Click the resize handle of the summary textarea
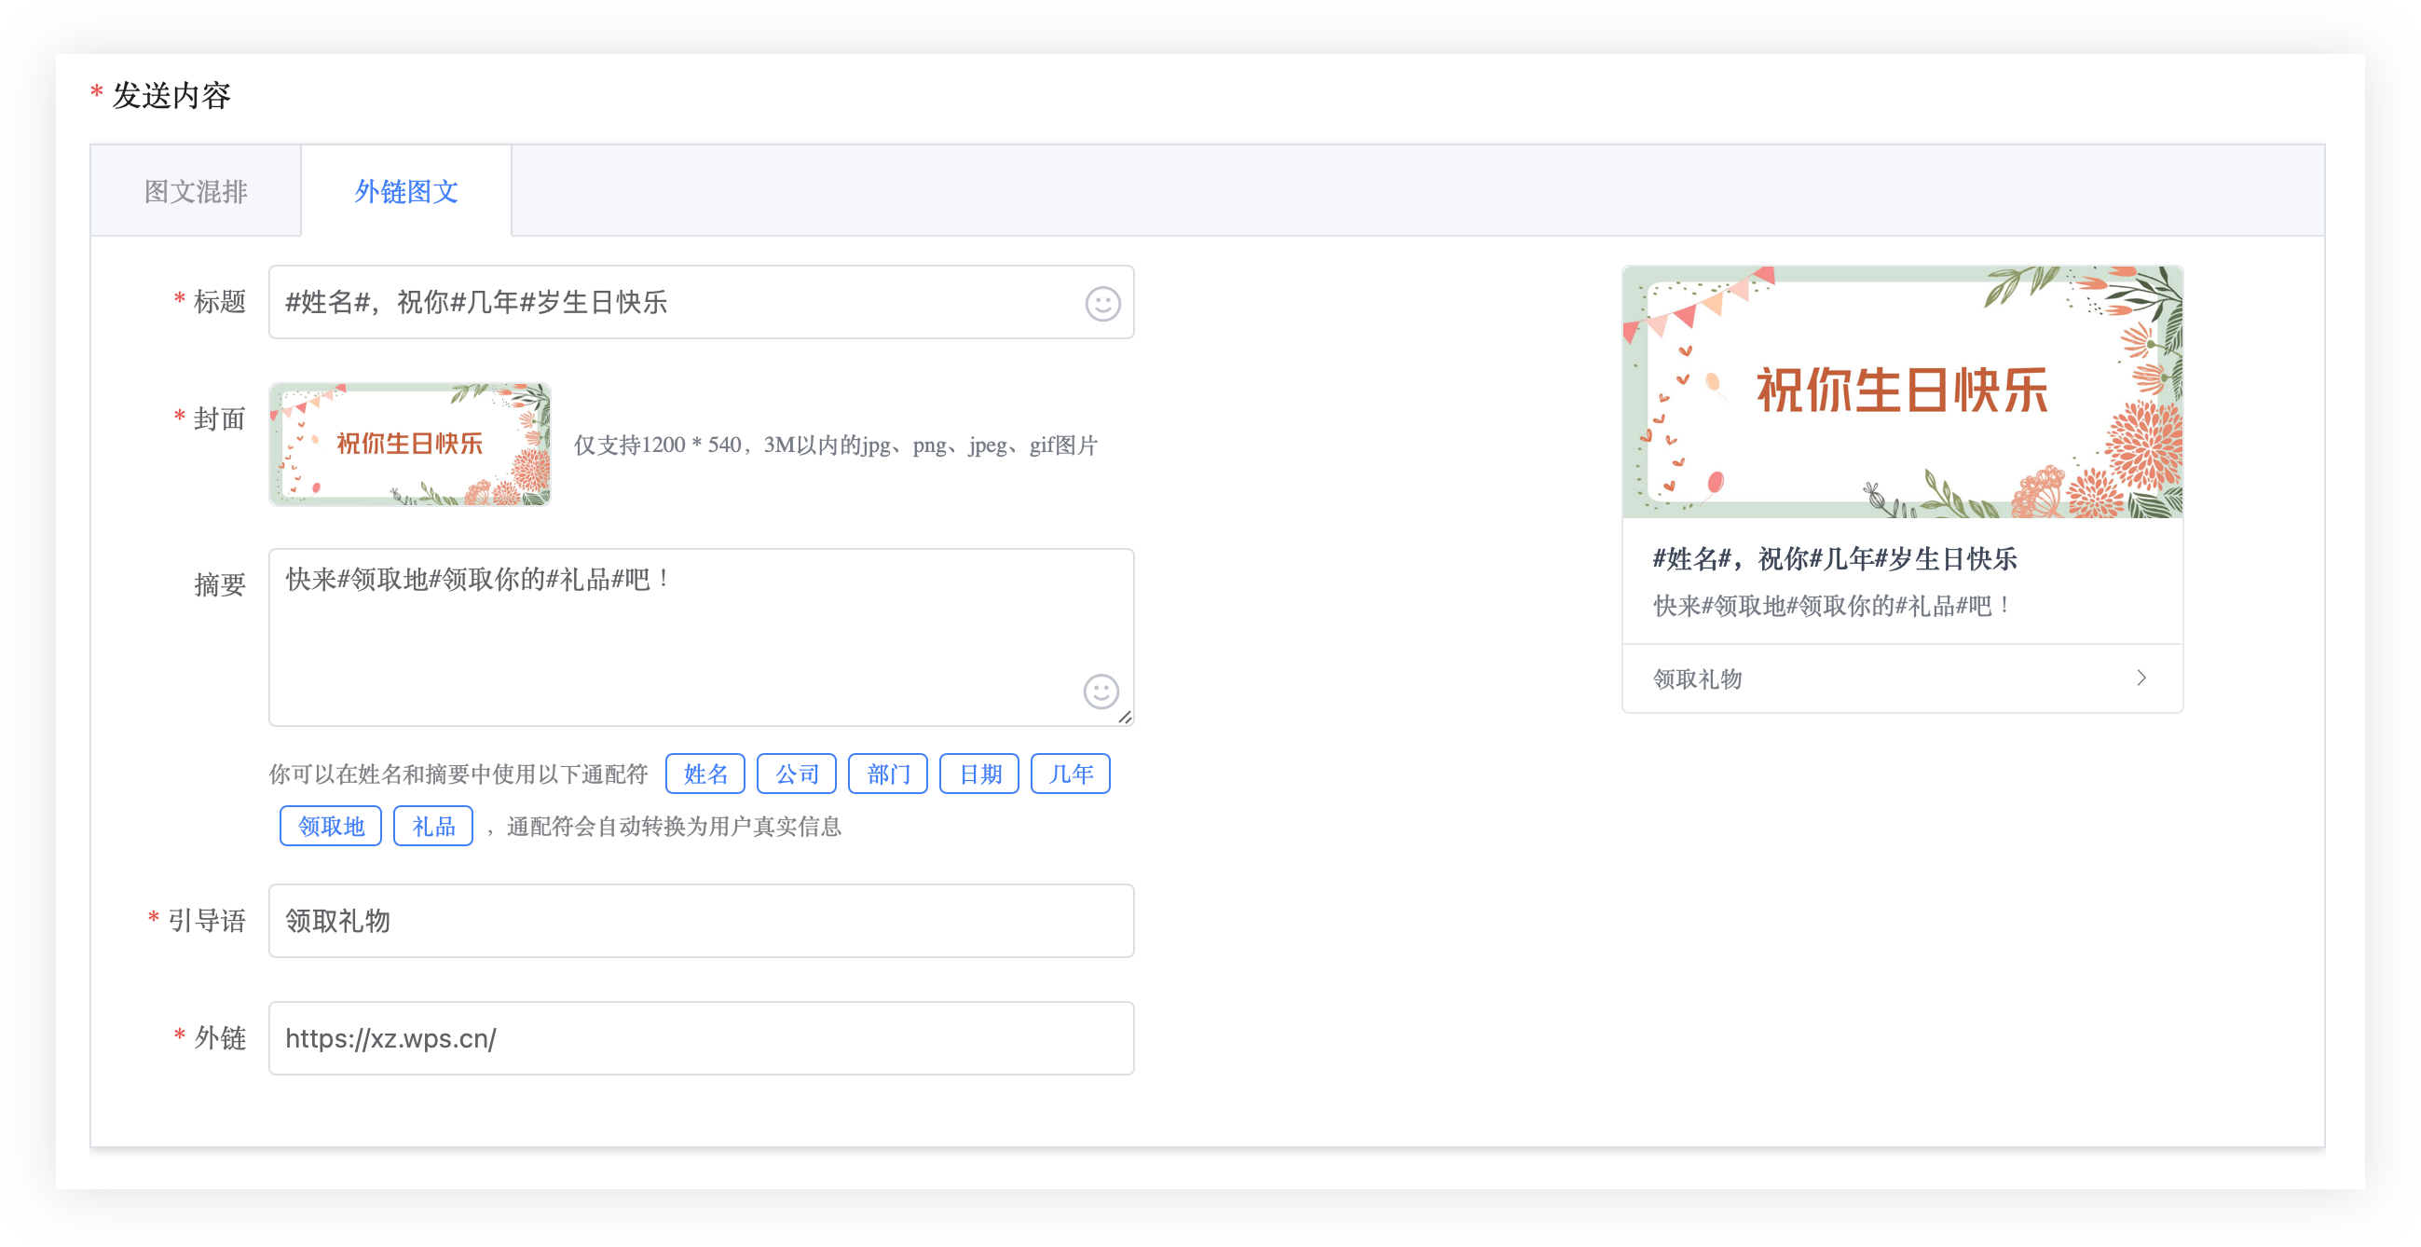 pyautogui.click(x=1125, y=719)
